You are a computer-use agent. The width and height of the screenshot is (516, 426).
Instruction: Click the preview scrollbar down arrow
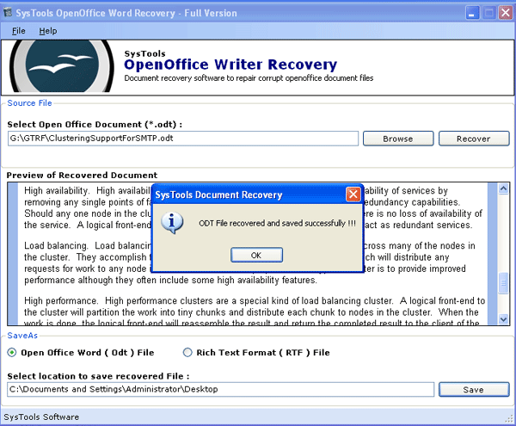coord(503,318)
